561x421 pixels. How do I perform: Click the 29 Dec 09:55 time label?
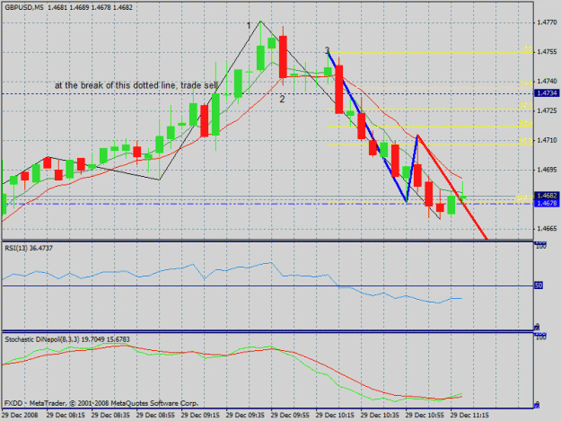pyautogui.click(x=290, y=416)
